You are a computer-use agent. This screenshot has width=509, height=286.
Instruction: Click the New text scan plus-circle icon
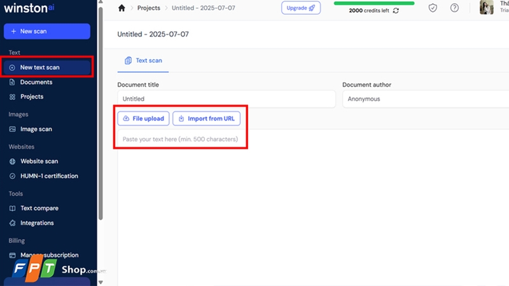[x=12, y=67]
